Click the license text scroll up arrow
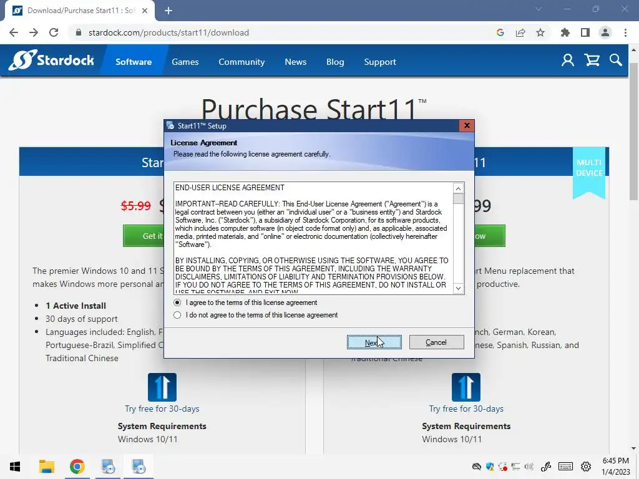 458,188
